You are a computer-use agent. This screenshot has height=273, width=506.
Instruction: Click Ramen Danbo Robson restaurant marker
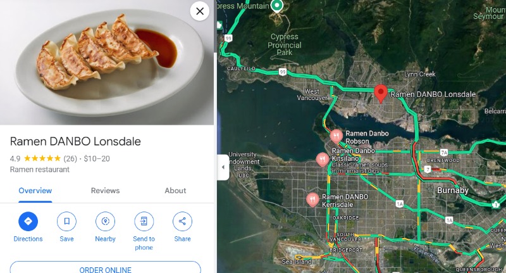click(x=336, y=136)
